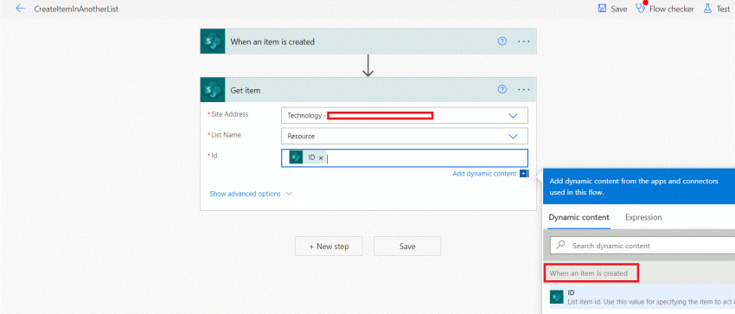Click the SharePoint icon beside the ID entry
This screenshot has width=735, height=314.
(x=556, y=297)
